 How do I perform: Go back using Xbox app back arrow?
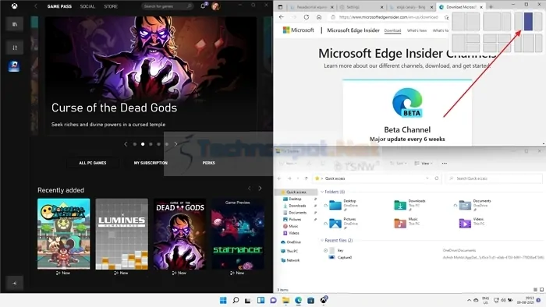(36, 6)
